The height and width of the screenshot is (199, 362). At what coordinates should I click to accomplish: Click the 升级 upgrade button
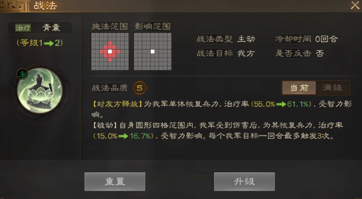(x=244, y=182)
